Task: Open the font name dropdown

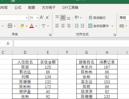Action: [27, 18]
